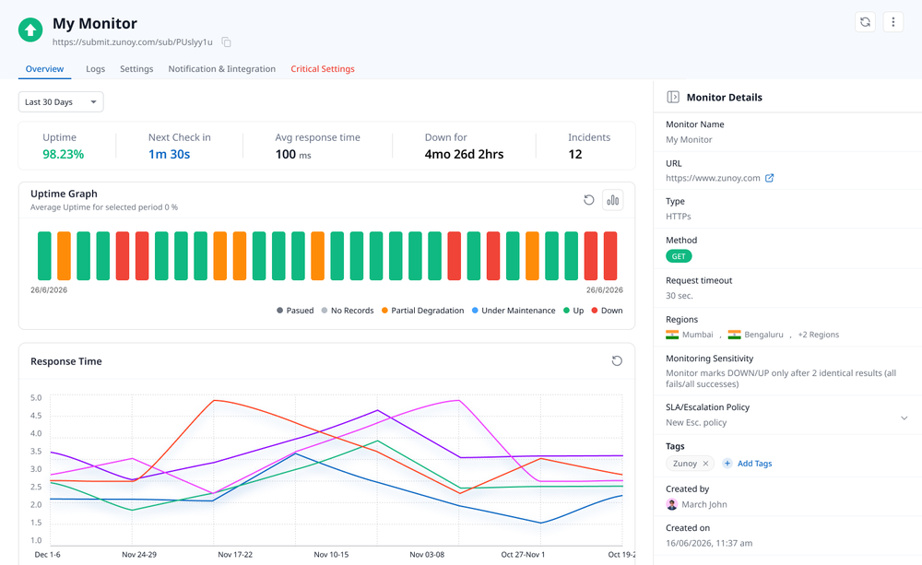Click the 4mo 26d 2hrs downtime value

464,154
